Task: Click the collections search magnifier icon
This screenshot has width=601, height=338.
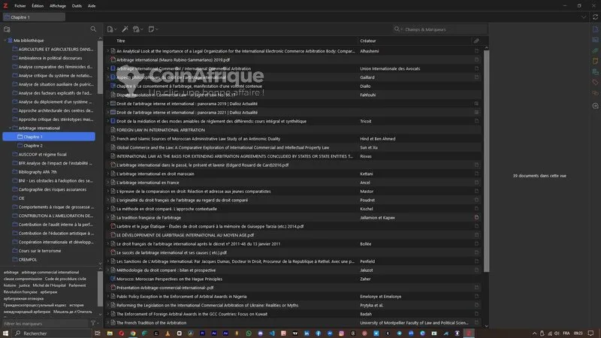Action: pos(93,29)
